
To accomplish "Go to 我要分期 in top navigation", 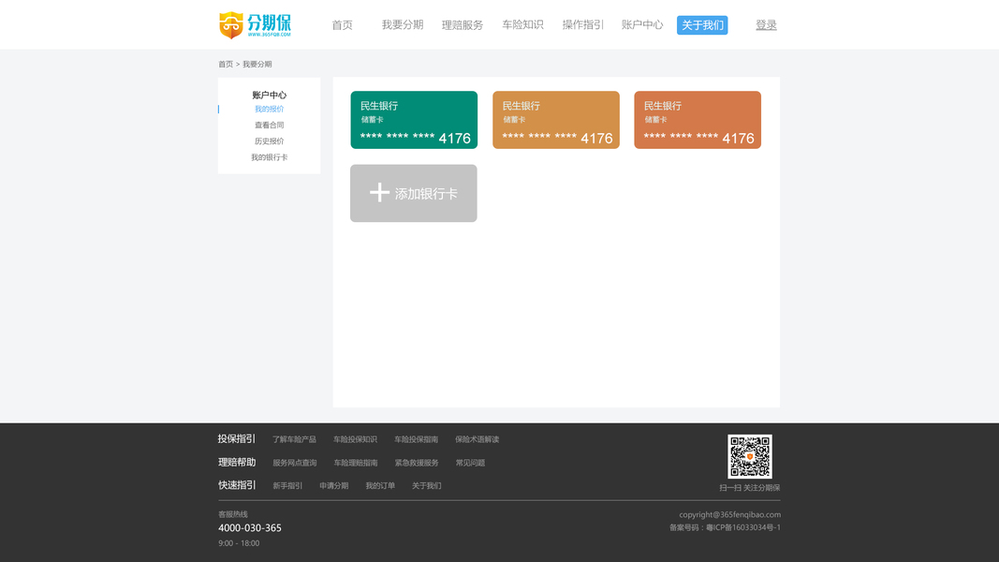I will coord(402,25).
